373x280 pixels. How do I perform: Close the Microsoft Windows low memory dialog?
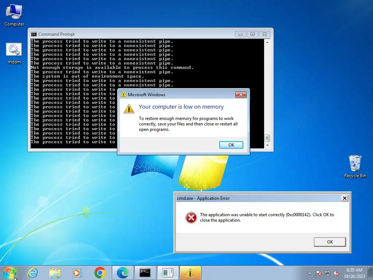point(241,94)
